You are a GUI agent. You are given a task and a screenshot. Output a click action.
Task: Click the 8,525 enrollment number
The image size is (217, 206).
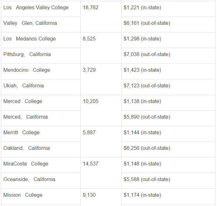[89, 39]
